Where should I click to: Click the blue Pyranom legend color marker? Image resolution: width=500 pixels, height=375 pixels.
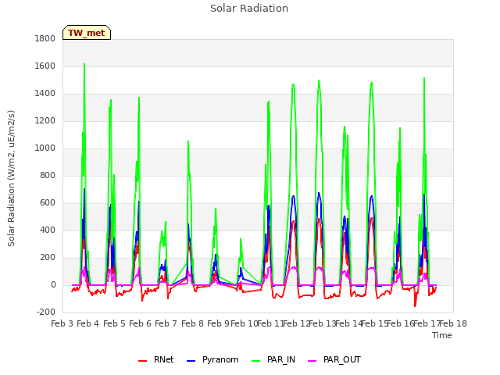(x=191, y=361)
